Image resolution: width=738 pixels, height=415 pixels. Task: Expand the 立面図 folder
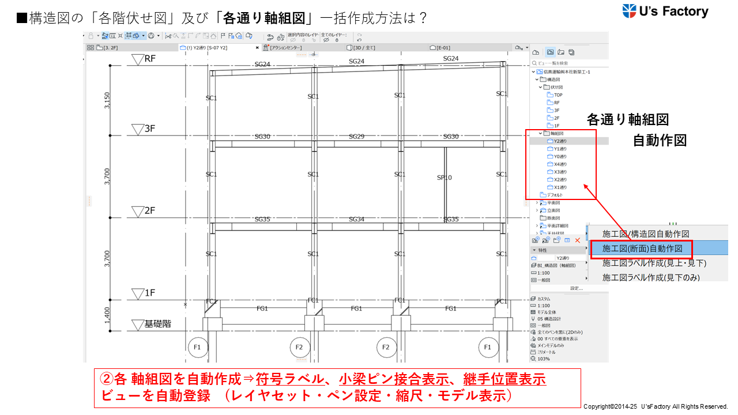pos(537,210)
